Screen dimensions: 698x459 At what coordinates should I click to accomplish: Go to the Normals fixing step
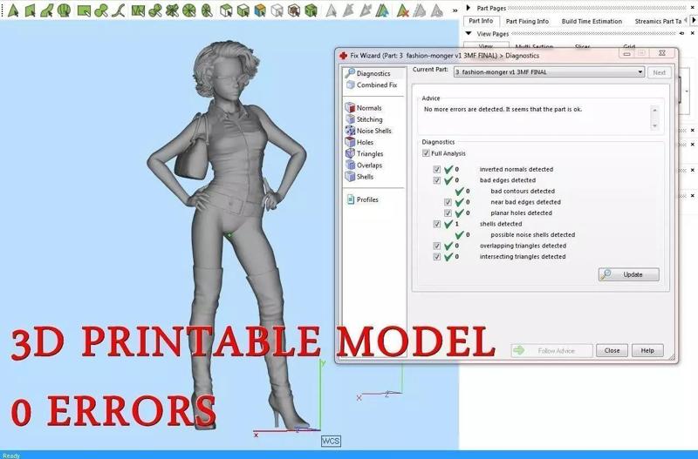coord(368,107)
